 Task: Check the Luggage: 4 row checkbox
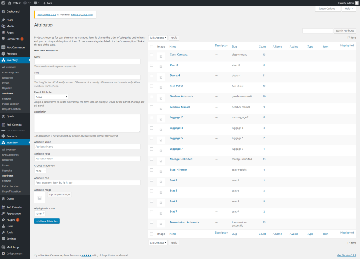[151, 128]
